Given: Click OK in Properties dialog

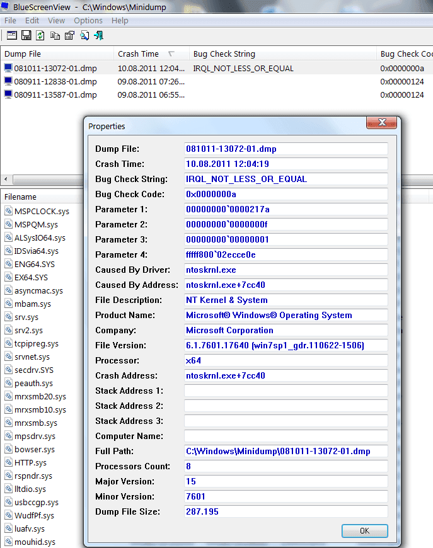Looking at the screenshot, I should pyautogui.click(x=364, y=530).
